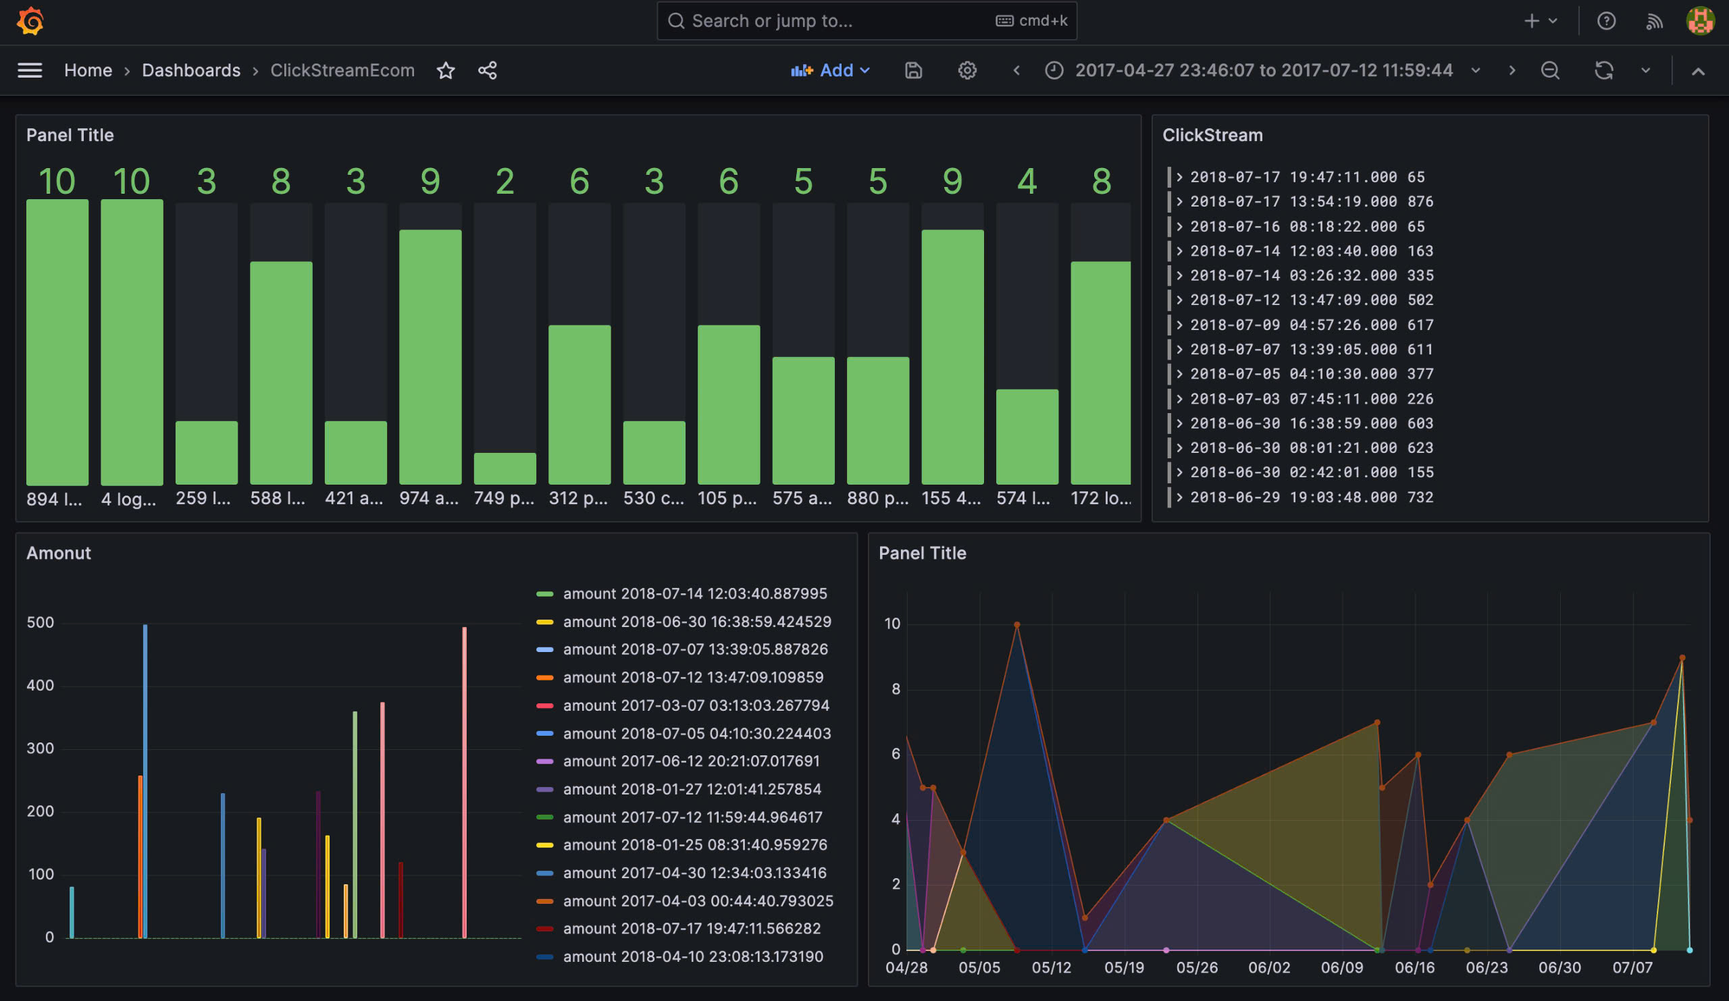Screen dimensions: 1729x1001
Task: Save the dashboard with disk icon
Action: click(913, 70)
